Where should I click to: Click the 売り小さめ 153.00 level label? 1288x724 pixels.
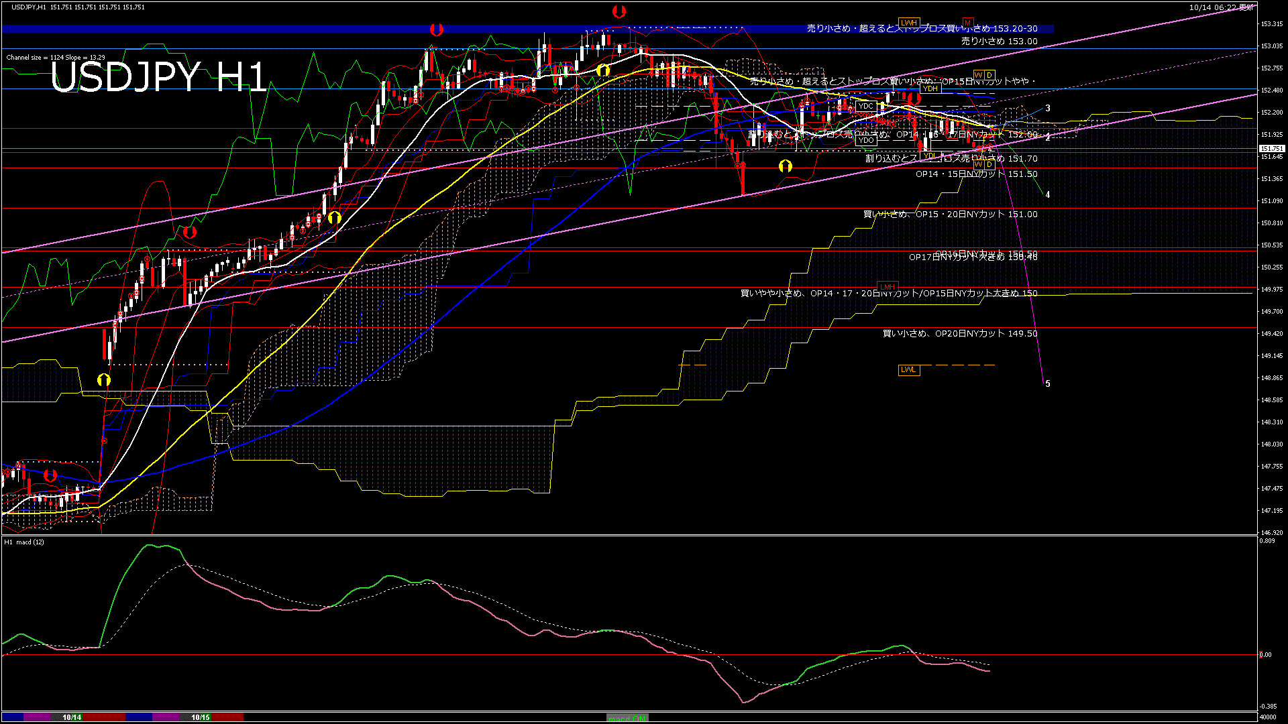(x=999, y=42)
